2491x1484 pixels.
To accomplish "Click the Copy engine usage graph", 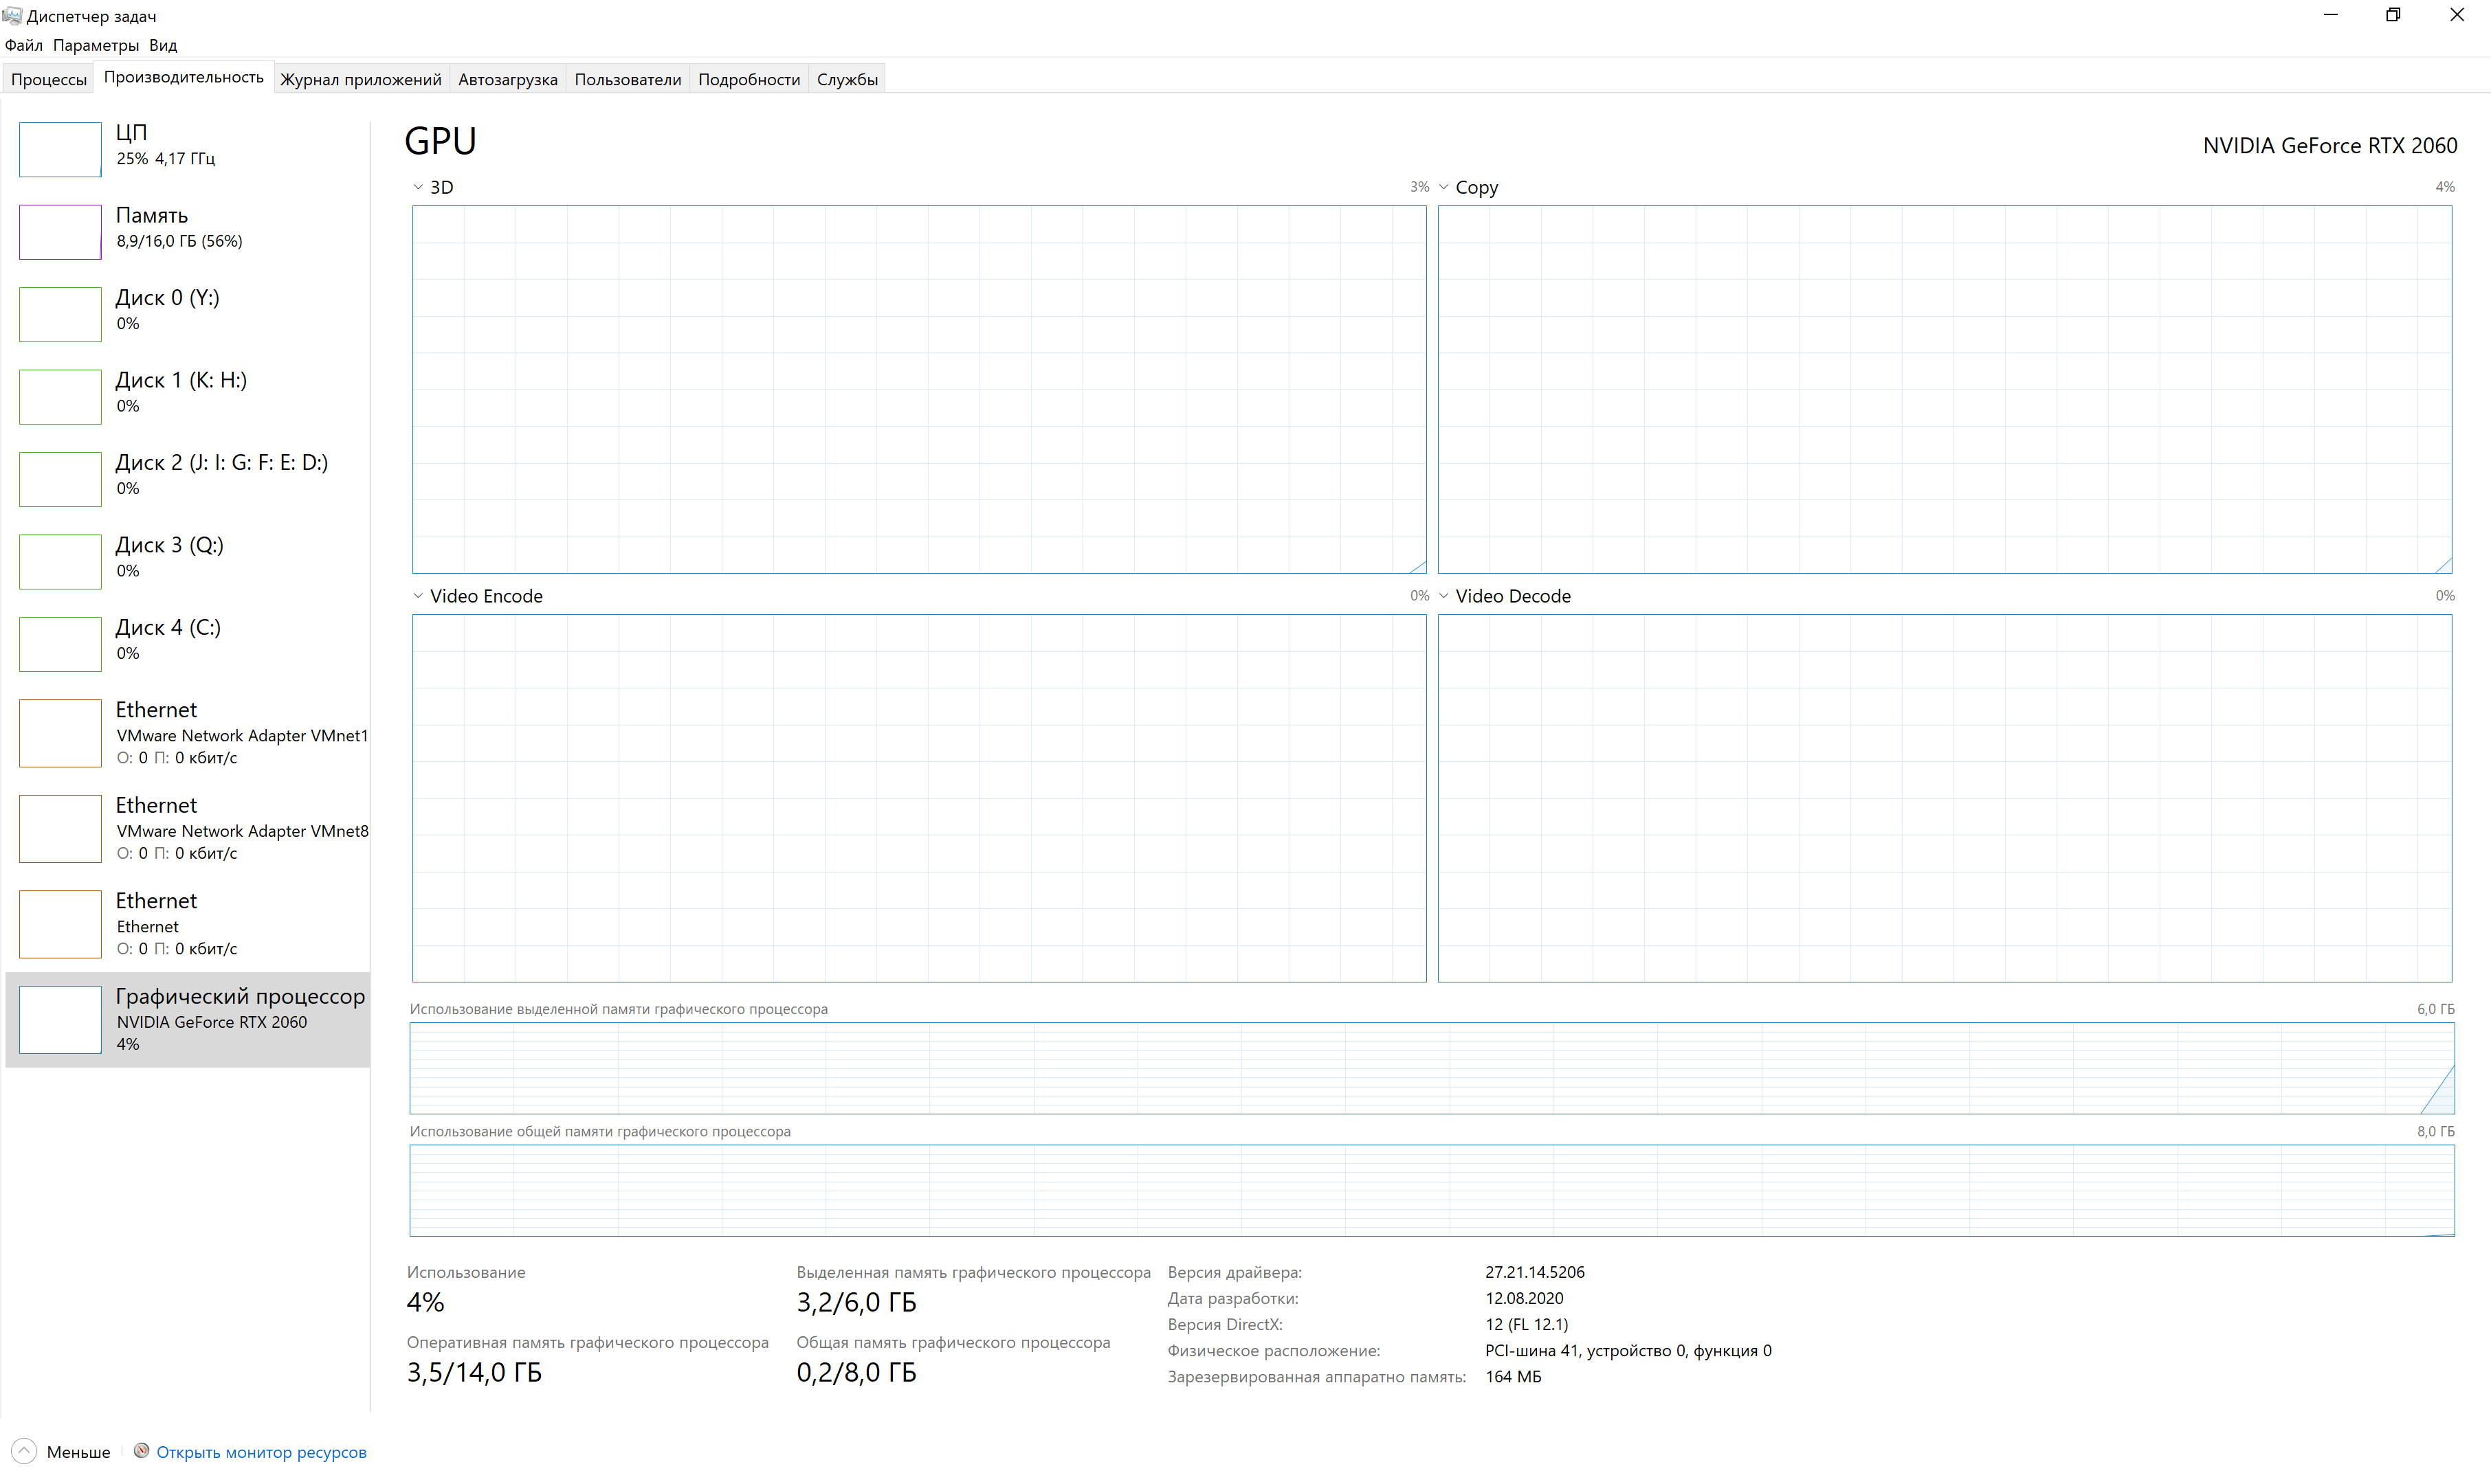I will click(1945, 389).
